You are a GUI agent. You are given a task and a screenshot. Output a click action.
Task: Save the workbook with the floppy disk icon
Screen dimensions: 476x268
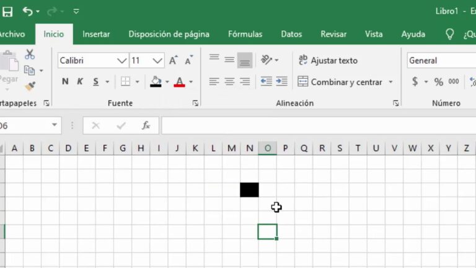[x=7, y=12]
